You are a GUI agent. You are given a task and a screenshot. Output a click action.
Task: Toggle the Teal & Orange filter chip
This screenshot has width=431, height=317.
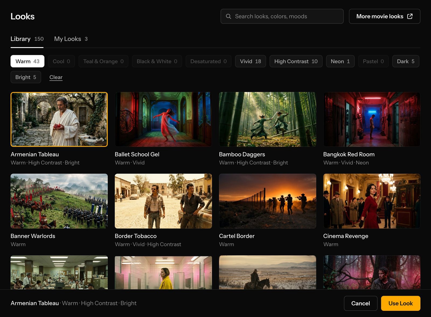[103, 61]
